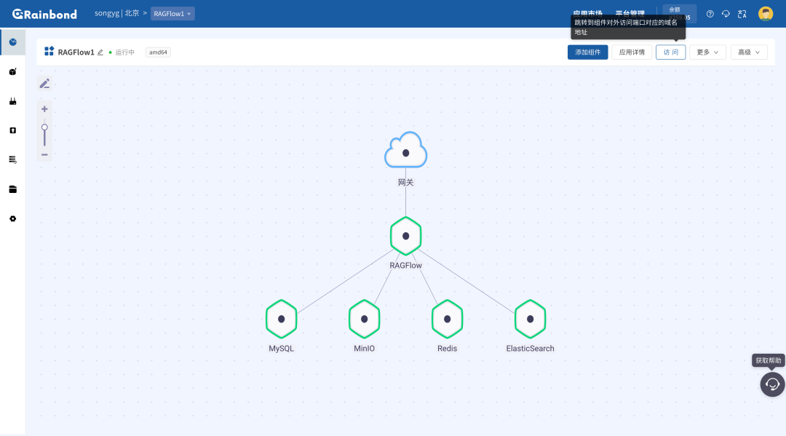Open the 平台管理 menu
Screen dimensions: 786x436
click(x=630, y=14)
